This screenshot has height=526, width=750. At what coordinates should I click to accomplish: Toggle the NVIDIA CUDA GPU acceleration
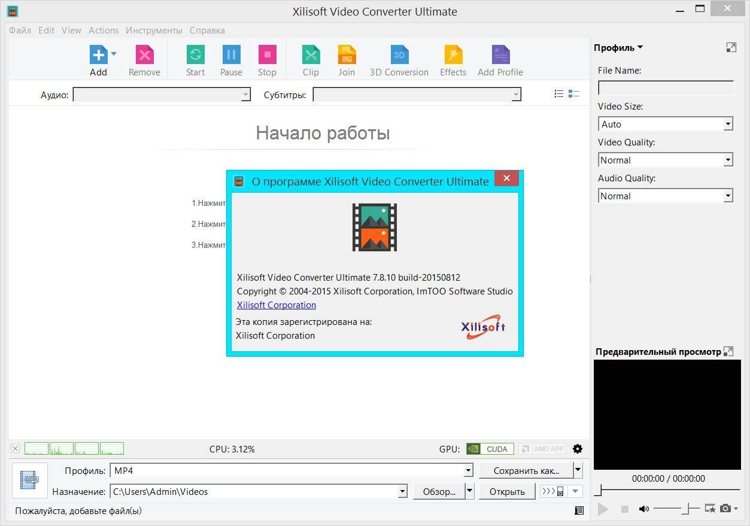click(x=490, y=449)
